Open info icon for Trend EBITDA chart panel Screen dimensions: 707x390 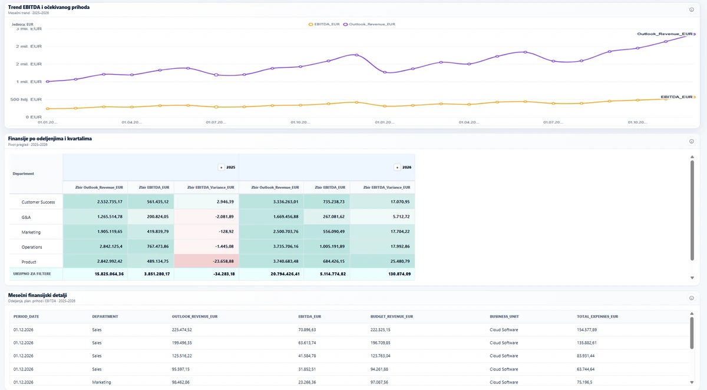coord(691,9)
